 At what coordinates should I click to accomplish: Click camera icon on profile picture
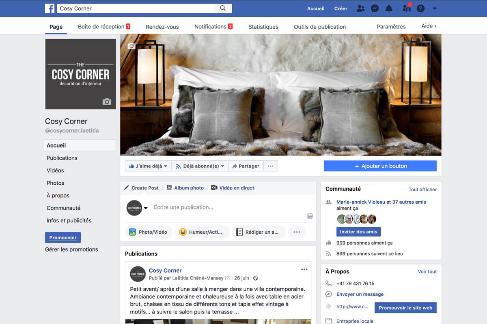click(x=107, y=102)
